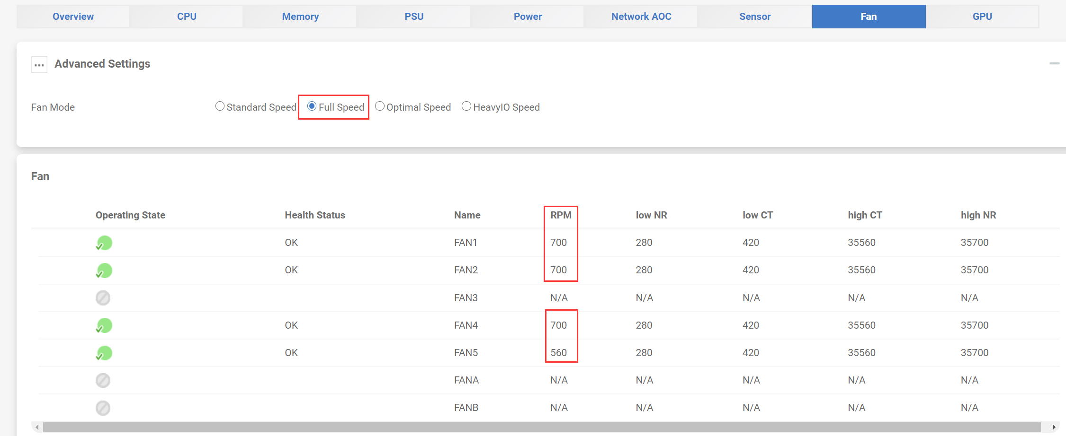This screenshot has width=1066, height=436.
Task: Select HeavyIO Speed fan mode
Action: (x=466, y=106)
